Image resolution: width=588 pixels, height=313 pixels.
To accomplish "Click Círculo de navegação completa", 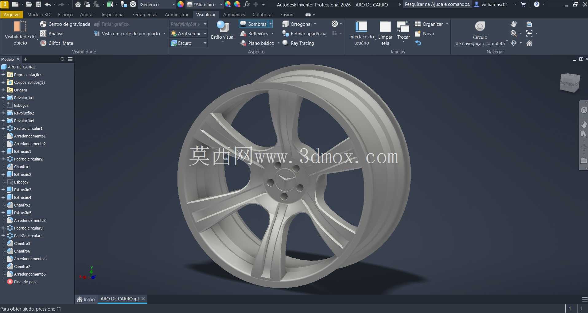I will click(480, 33).
